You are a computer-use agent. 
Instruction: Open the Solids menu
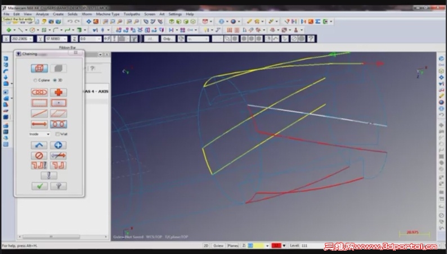coord(73,14)
